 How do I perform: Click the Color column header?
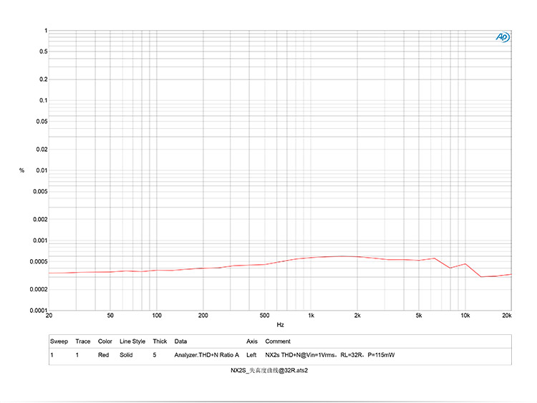105,341
